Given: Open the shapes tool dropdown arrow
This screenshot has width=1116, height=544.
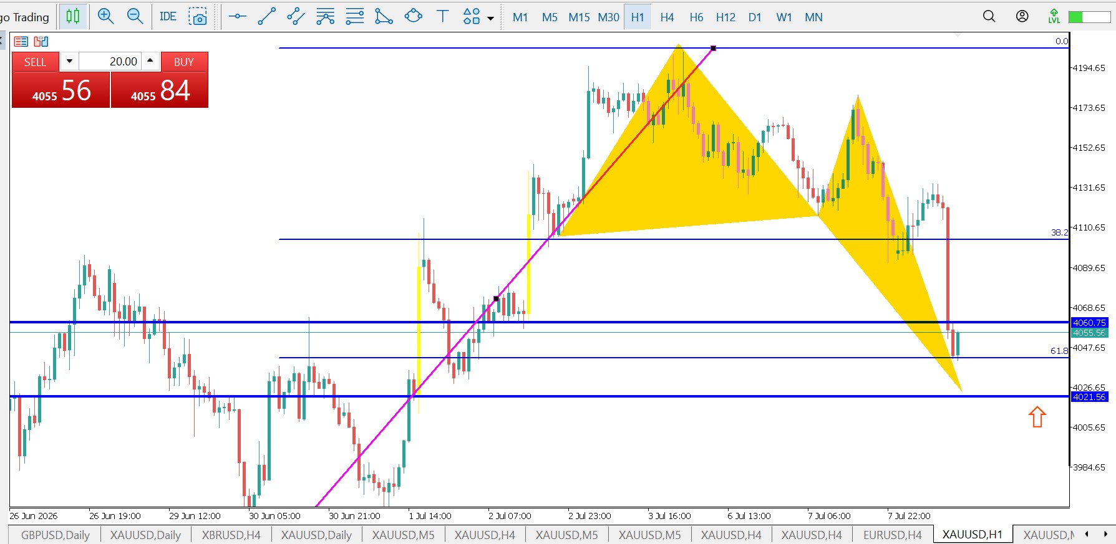Looking at the screenshot, I should click(x=490, y=18).
